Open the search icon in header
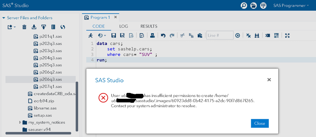The image size is (316, 137). pyautogui.click(x=244, y=6)
